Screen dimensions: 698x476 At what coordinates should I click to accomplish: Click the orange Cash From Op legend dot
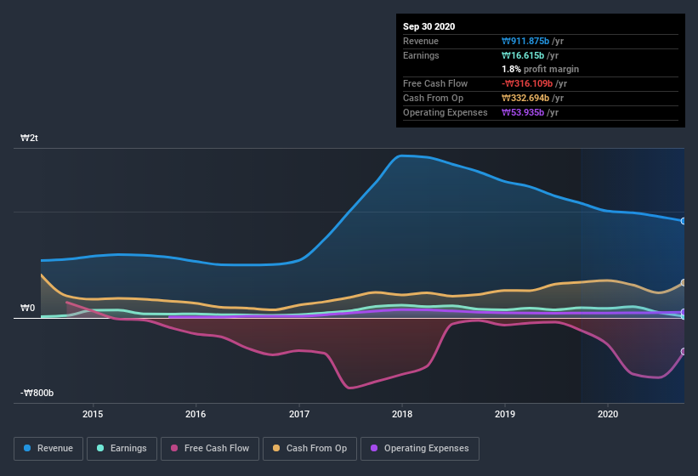(277, 448)
